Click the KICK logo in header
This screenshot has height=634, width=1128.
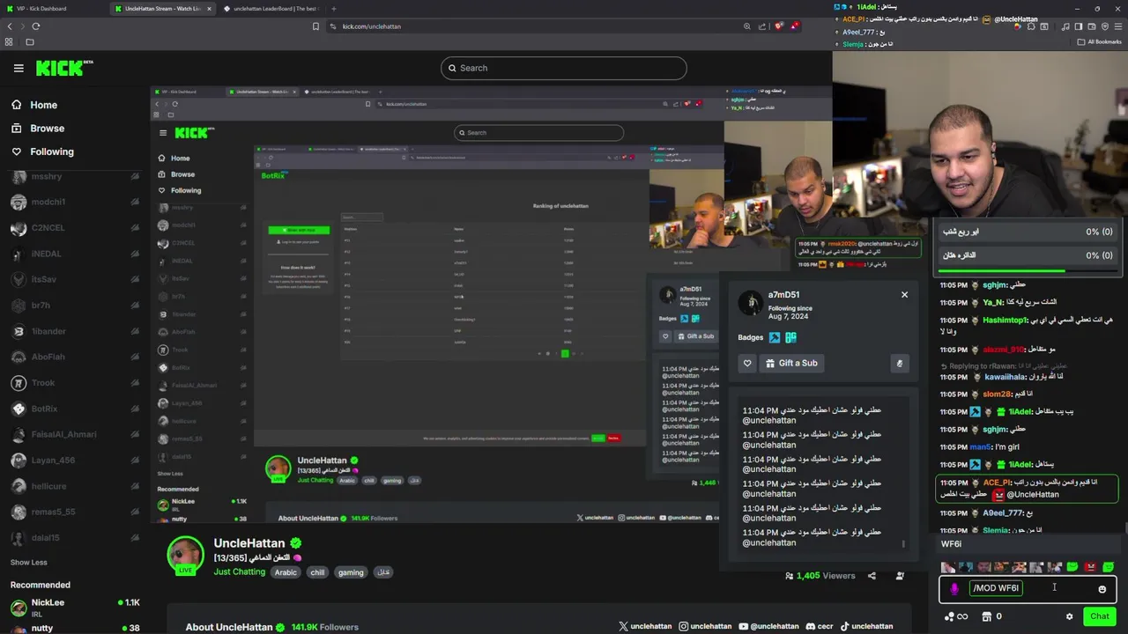click(x=63, y=68)
